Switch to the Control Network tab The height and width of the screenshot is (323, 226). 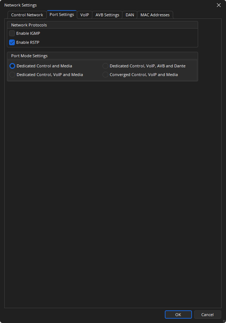(x=27, y=15)
